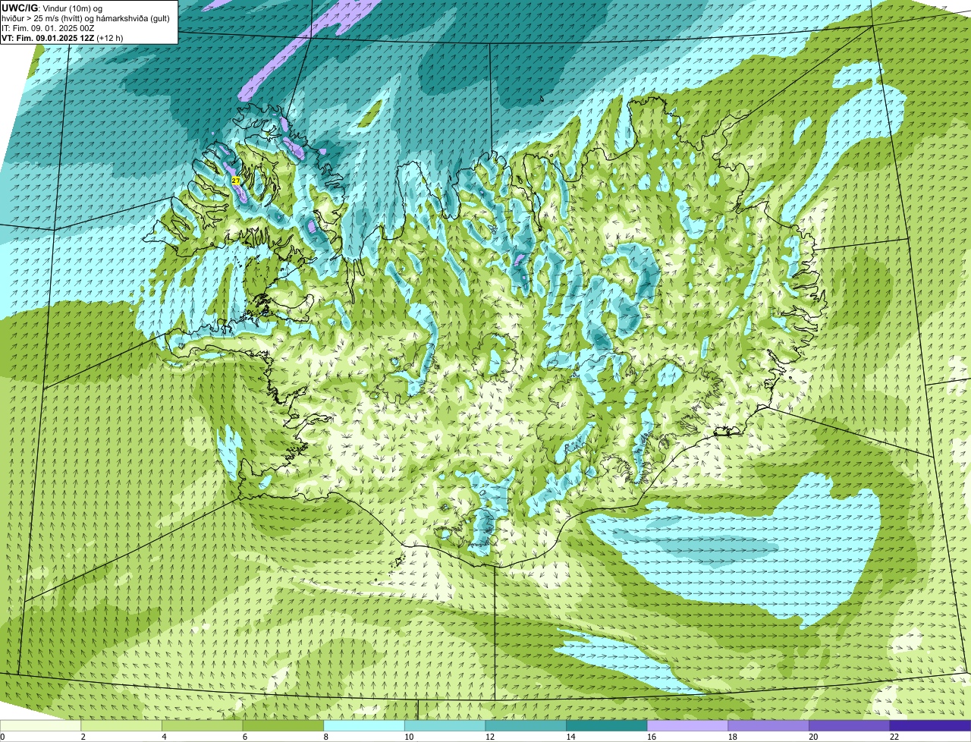
Task: Click the 'VT: Fim. 09.01.2025 12Z (+12 h)' line
Action: click(x=62, y=38)
